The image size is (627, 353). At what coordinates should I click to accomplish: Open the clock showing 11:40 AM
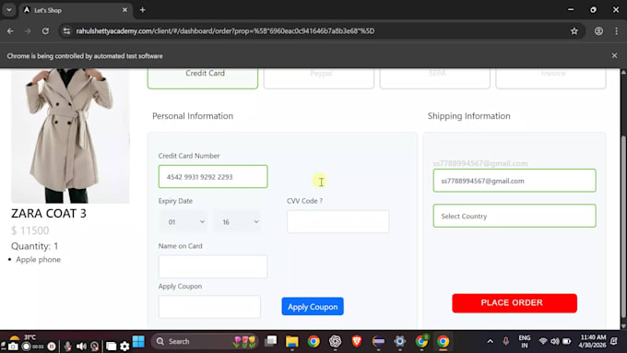(x=593, y=341)
